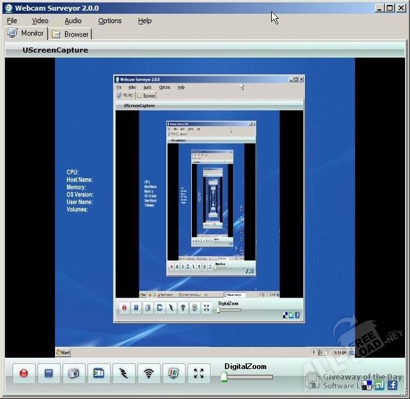The width and height of the screenshot is (410, 399).
Task: Open the Video menu
Action: tap(40, 21)
